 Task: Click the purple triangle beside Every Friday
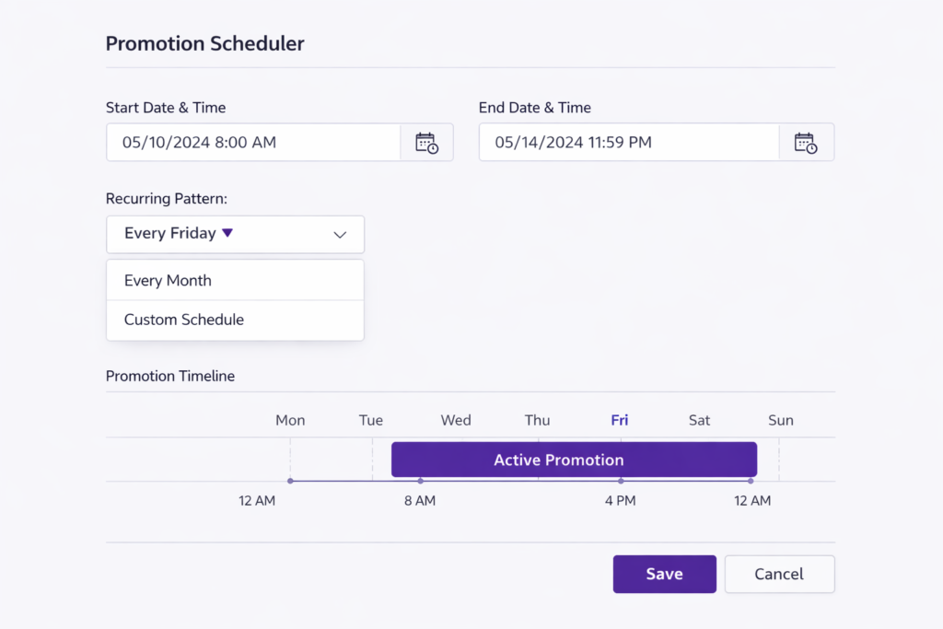pos(227,233)
